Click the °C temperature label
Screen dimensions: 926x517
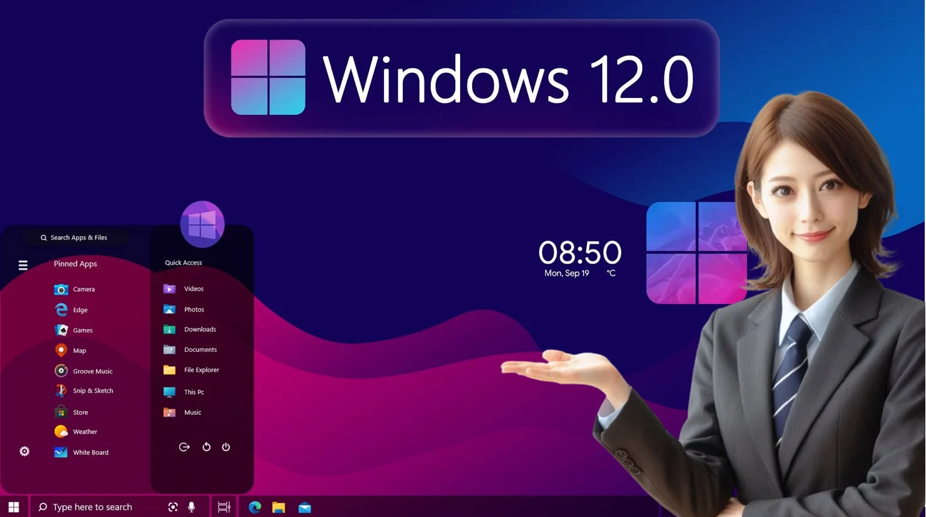(x=611, y=273)
